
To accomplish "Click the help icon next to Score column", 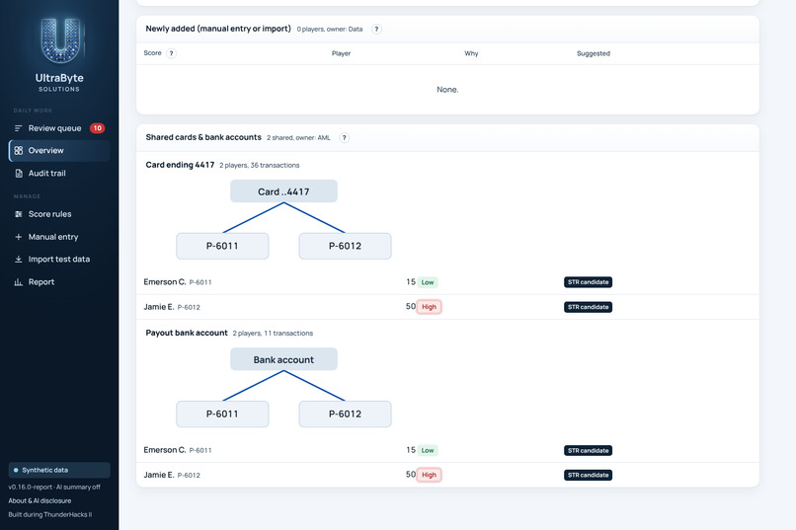I will point(171,53).
